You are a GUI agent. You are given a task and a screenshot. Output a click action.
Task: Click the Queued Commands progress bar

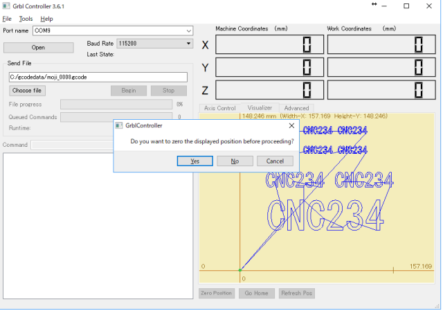[116, 116]
